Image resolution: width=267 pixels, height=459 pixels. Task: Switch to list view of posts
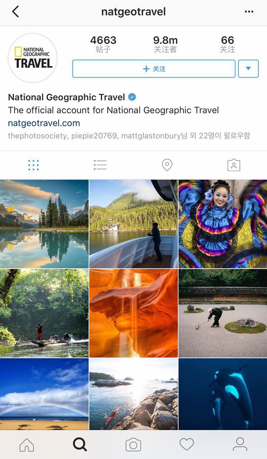pyautogui.click(x=100, y=165)
